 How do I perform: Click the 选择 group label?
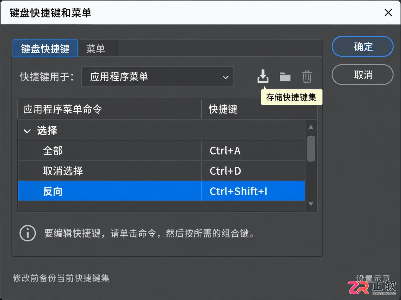47,130
